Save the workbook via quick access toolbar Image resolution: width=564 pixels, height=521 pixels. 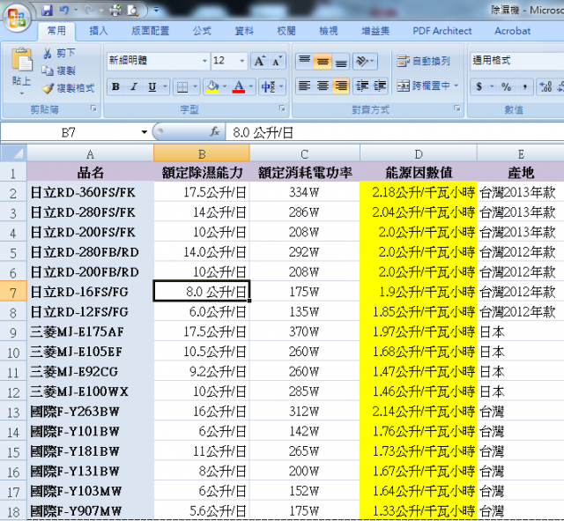[47, 11]
